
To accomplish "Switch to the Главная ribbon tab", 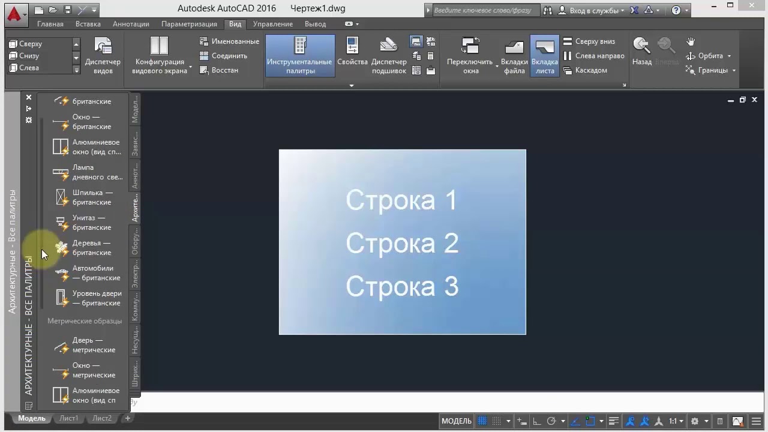I will [x=50, y=24].
